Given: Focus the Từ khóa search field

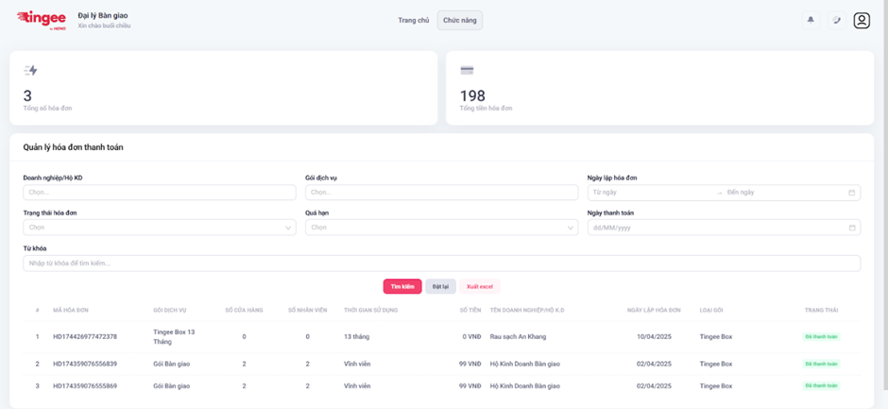Looking at the screenshot, I should click(x=441, y=263).
